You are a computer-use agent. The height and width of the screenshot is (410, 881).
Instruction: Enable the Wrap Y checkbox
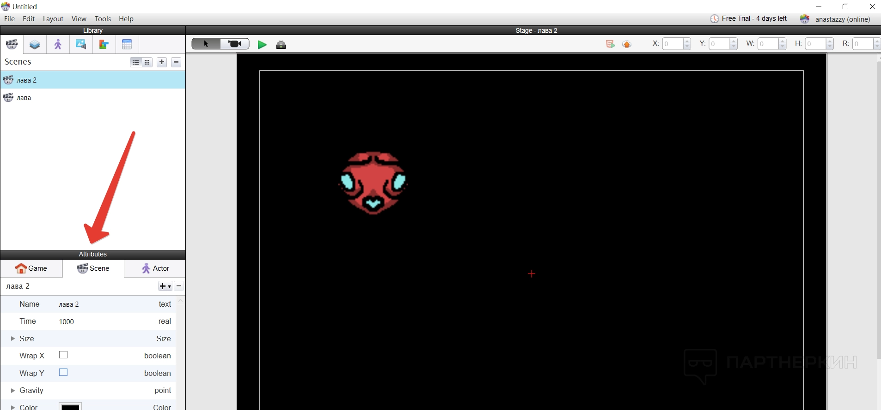[x=63, y=372]
